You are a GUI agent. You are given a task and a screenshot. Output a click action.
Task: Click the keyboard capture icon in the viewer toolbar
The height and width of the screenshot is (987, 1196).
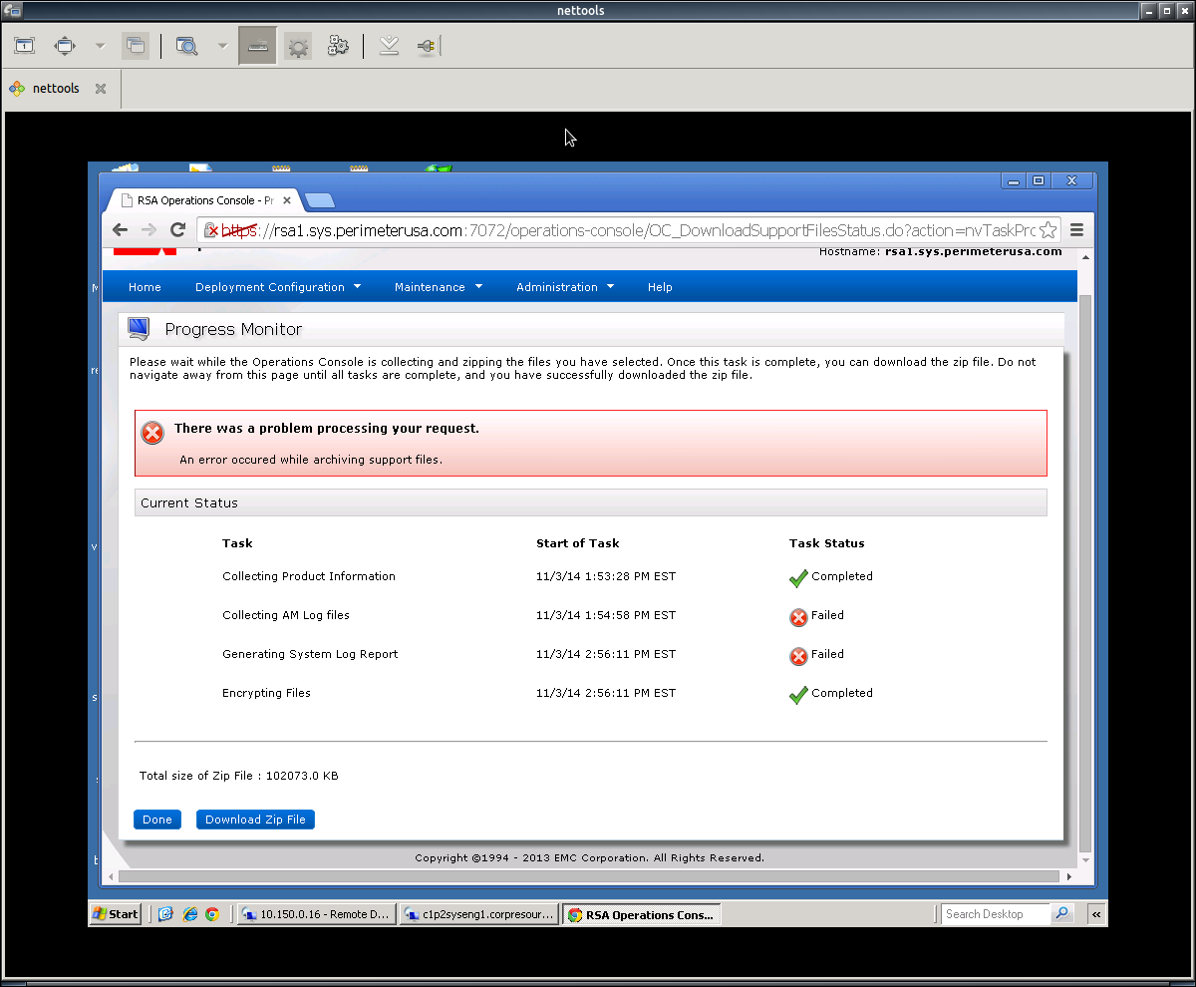(257, 45)
